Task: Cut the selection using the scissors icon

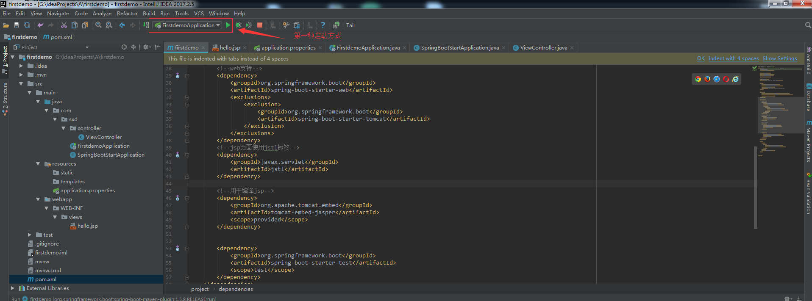Action: click(64, 25)
